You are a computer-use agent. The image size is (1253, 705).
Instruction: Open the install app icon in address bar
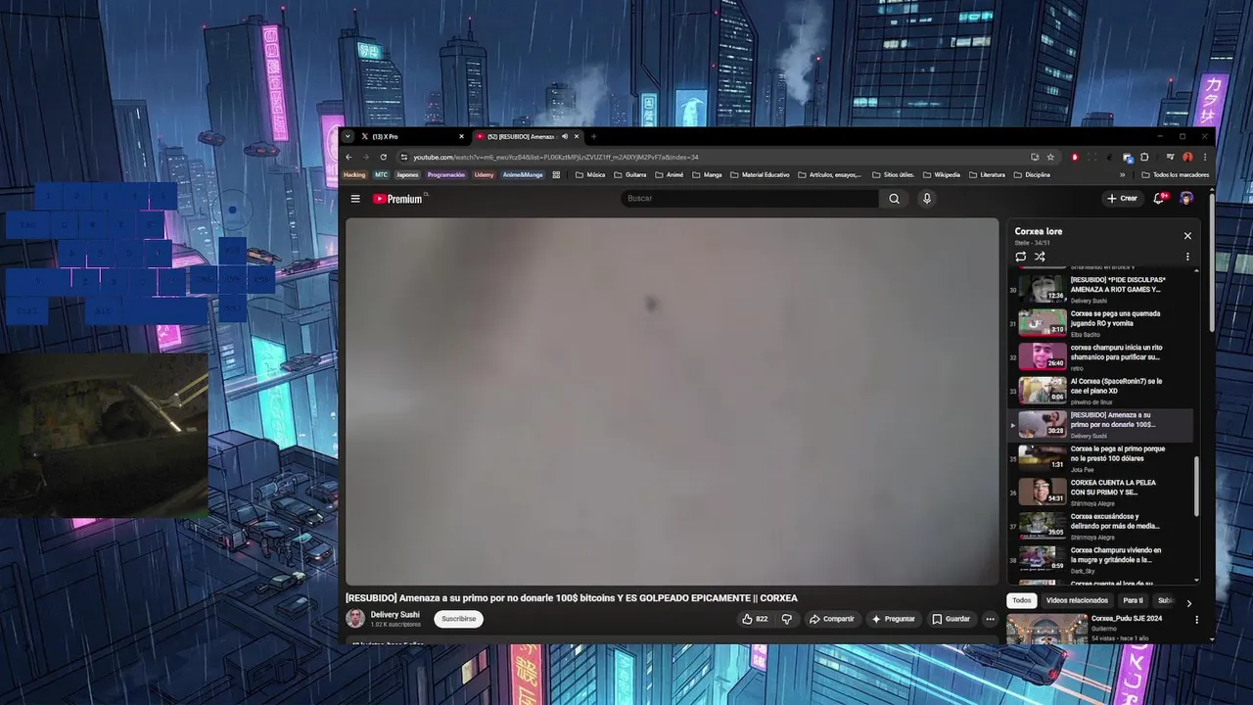pos(1035,157)
